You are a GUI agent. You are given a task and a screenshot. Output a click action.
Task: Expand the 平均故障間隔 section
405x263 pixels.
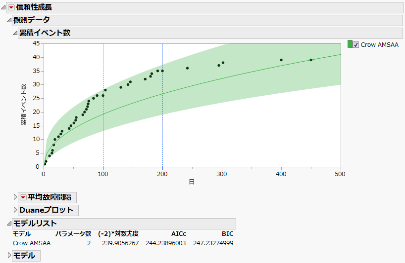coord(15,197)
